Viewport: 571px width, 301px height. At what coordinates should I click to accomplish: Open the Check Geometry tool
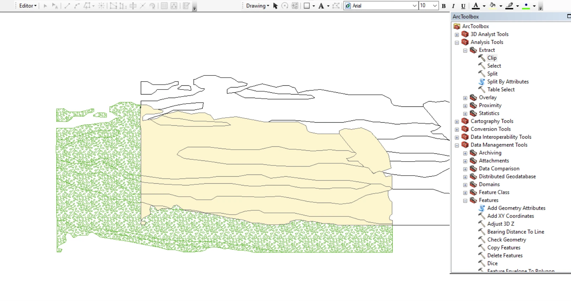(506, 240)
